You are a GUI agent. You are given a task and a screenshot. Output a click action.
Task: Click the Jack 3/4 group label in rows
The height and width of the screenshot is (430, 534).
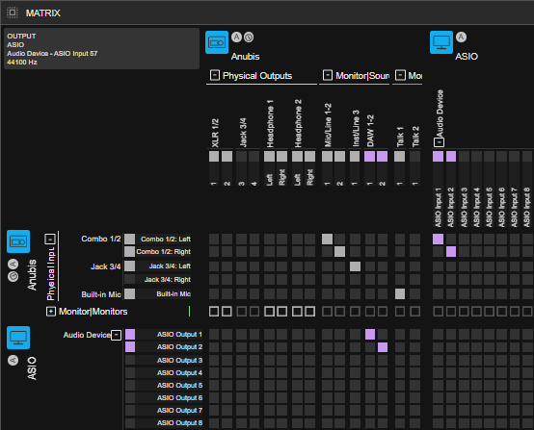(106, 266)
